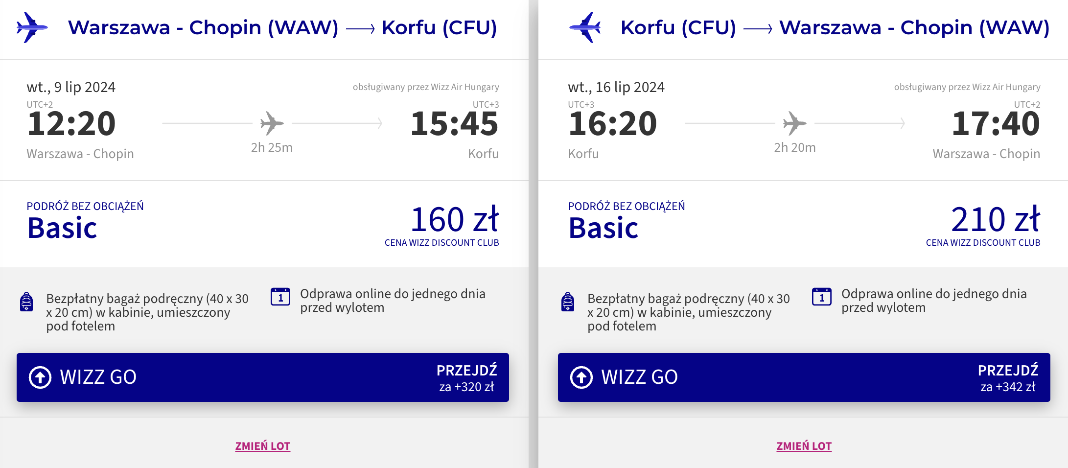Viewport: 1068px width, 468px height.
Task: Click the airplane icon beside Warszawa–Korfu header
Action: click(x=32, y=27)
